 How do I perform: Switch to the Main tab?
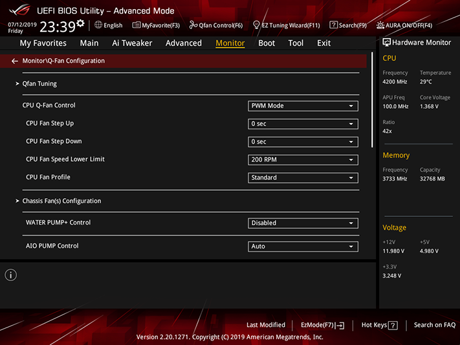coord(89,43)
